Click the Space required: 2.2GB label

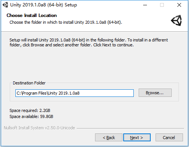pyautogui.click(x=30, y=110)
